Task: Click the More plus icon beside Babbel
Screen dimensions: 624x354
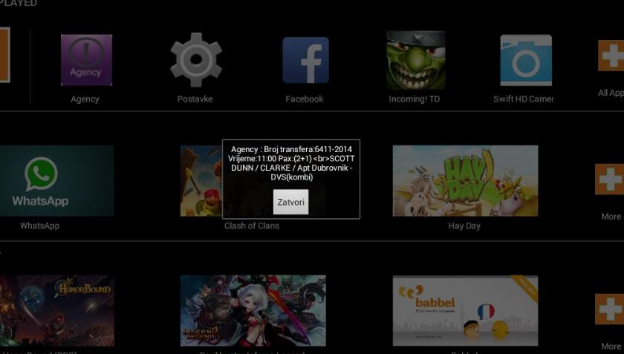Action: coord(609,309)
